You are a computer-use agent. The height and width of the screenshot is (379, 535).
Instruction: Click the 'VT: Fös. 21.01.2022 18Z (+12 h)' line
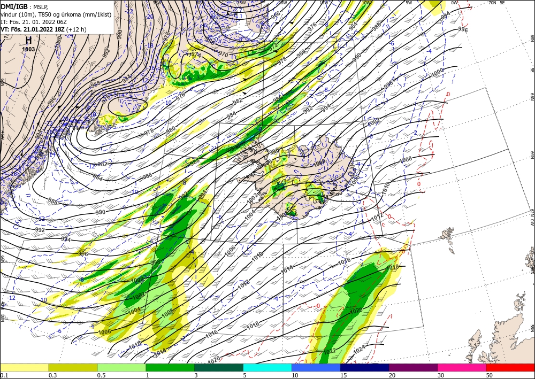point(44,29)
